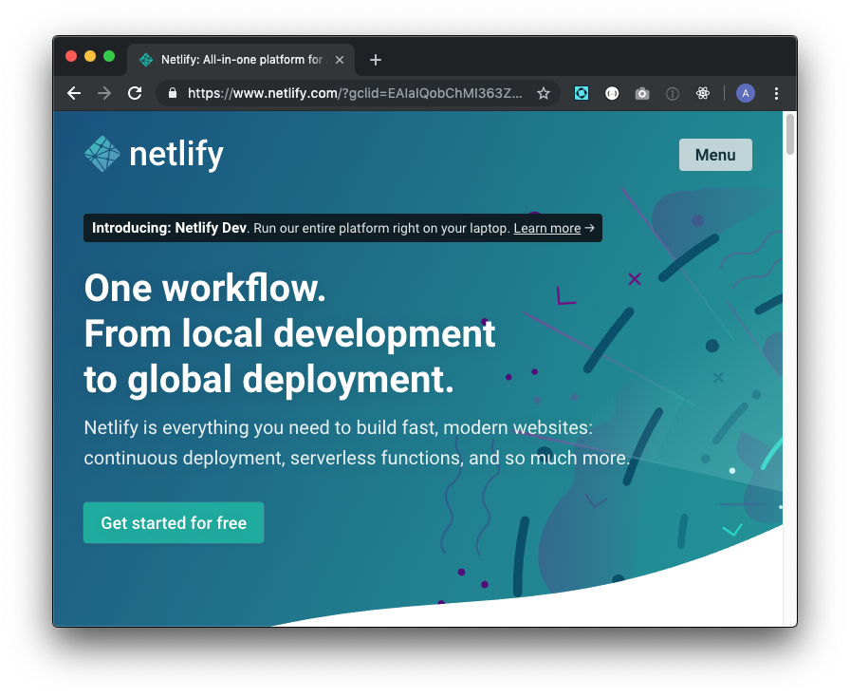Click the Netlify is everything description paragraph
The image size is (850, 697).
(356, 443)
